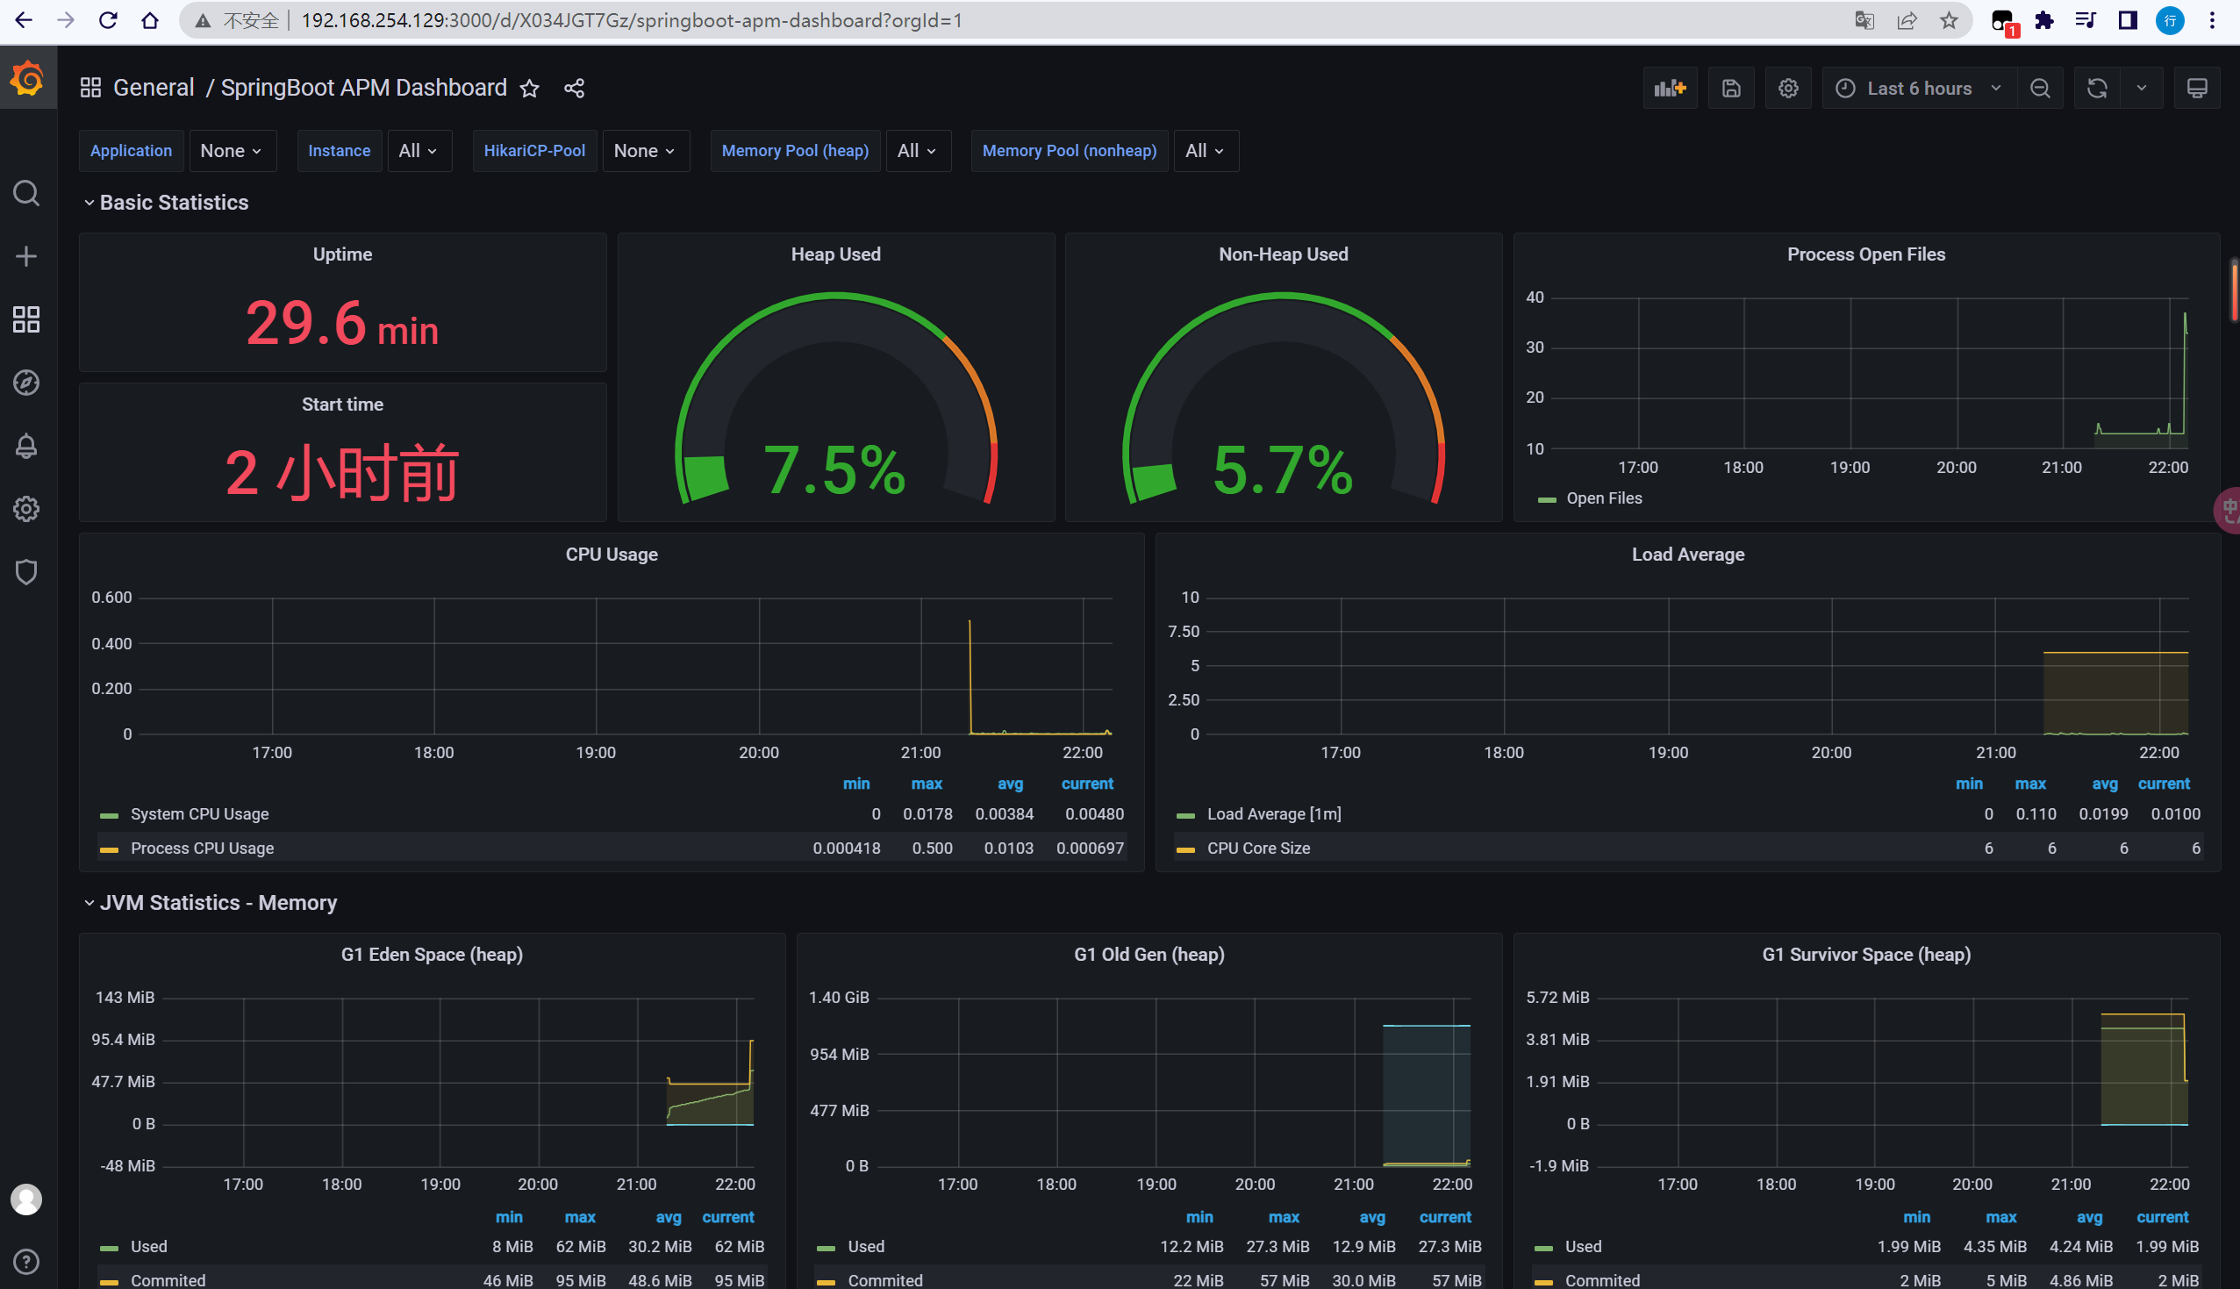Click Open Files legend color swatch
Screen dimensions: 2240x1289
[x=1547, y=500]
